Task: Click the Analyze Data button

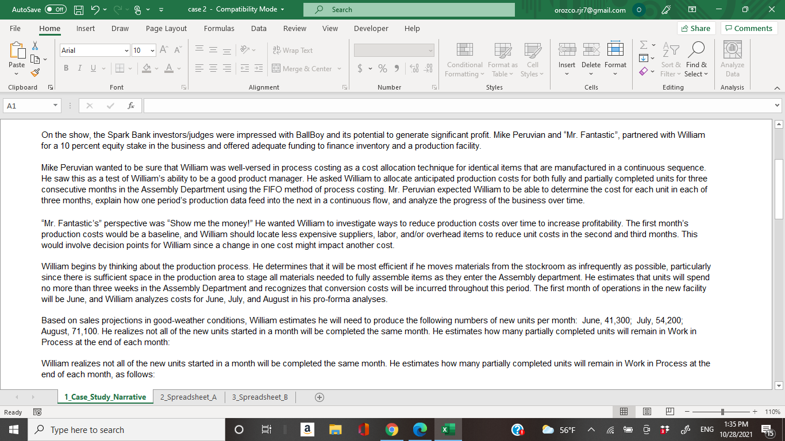Action: [732, 60]
